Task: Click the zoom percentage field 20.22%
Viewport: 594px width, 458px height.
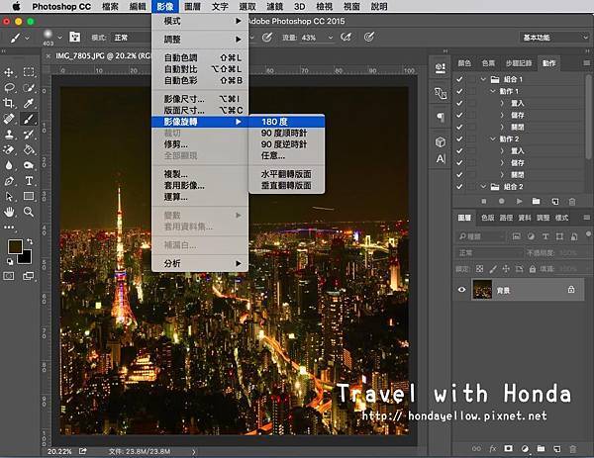Action: 59,451
